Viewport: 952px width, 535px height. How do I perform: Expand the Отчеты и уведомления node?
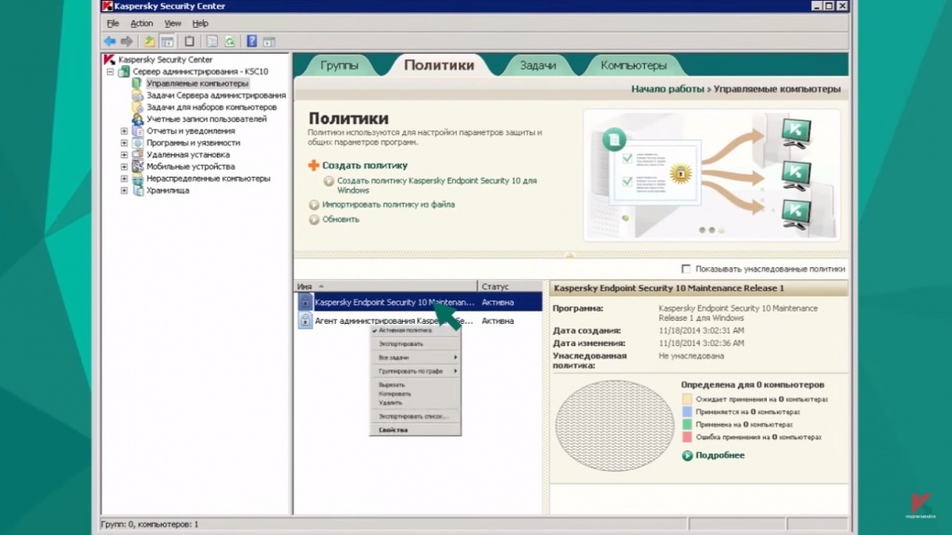pos(124,130)
